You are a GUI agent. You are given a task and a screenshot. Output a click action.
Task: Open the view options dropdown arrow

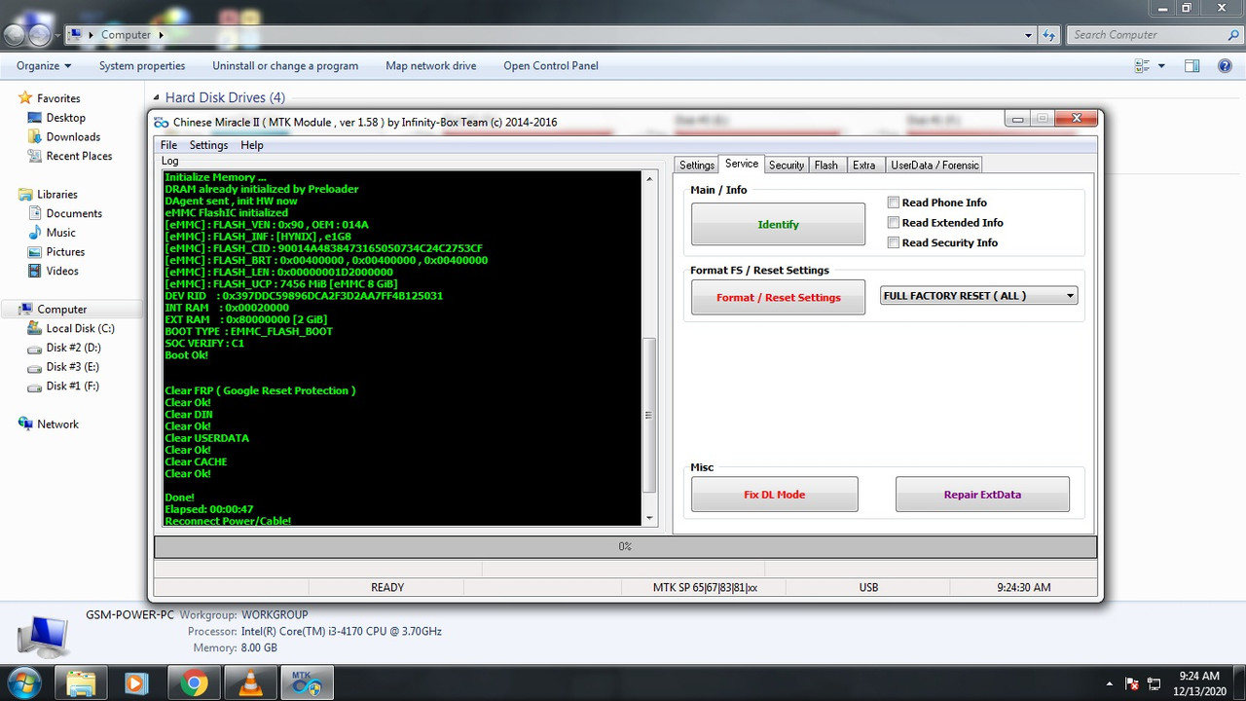[x=1161, y=66]
